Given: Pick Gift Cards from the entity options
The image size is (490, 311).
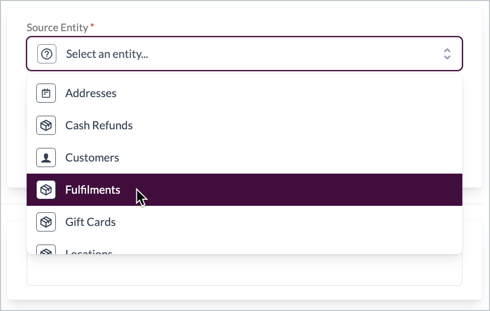Looking at the screenshot, I should tap(91, 222).
